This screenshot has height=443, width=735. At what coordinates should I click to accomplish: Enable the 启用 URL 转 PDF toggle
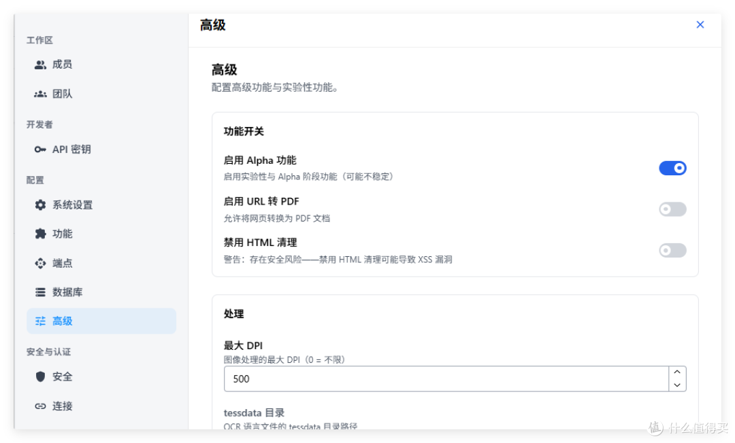coord(672,209)
